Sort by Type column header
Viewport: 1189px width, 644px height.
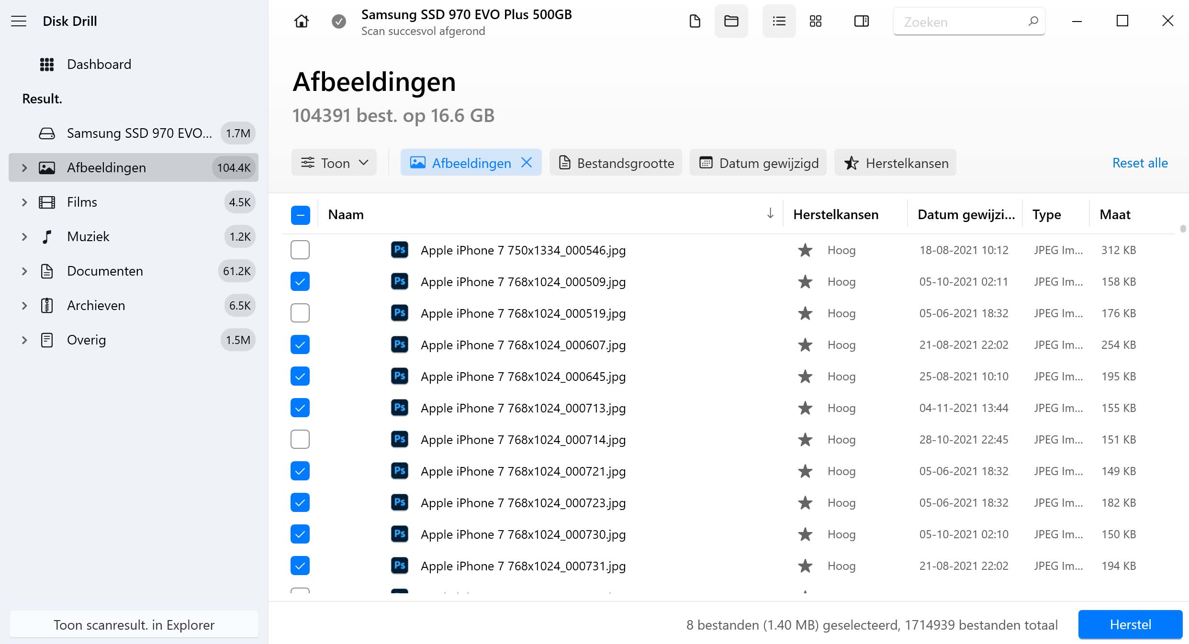(1046, 215)
